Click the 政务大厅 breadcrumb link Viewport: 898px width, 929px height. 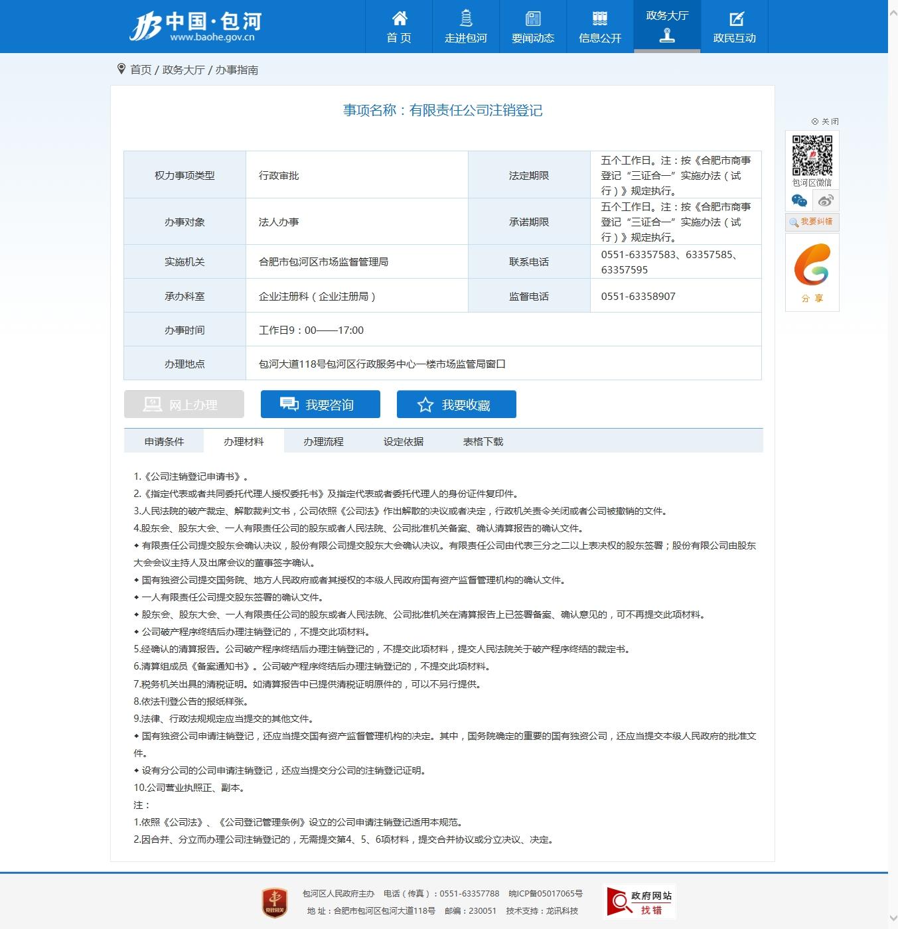click(x=184, y=70)
